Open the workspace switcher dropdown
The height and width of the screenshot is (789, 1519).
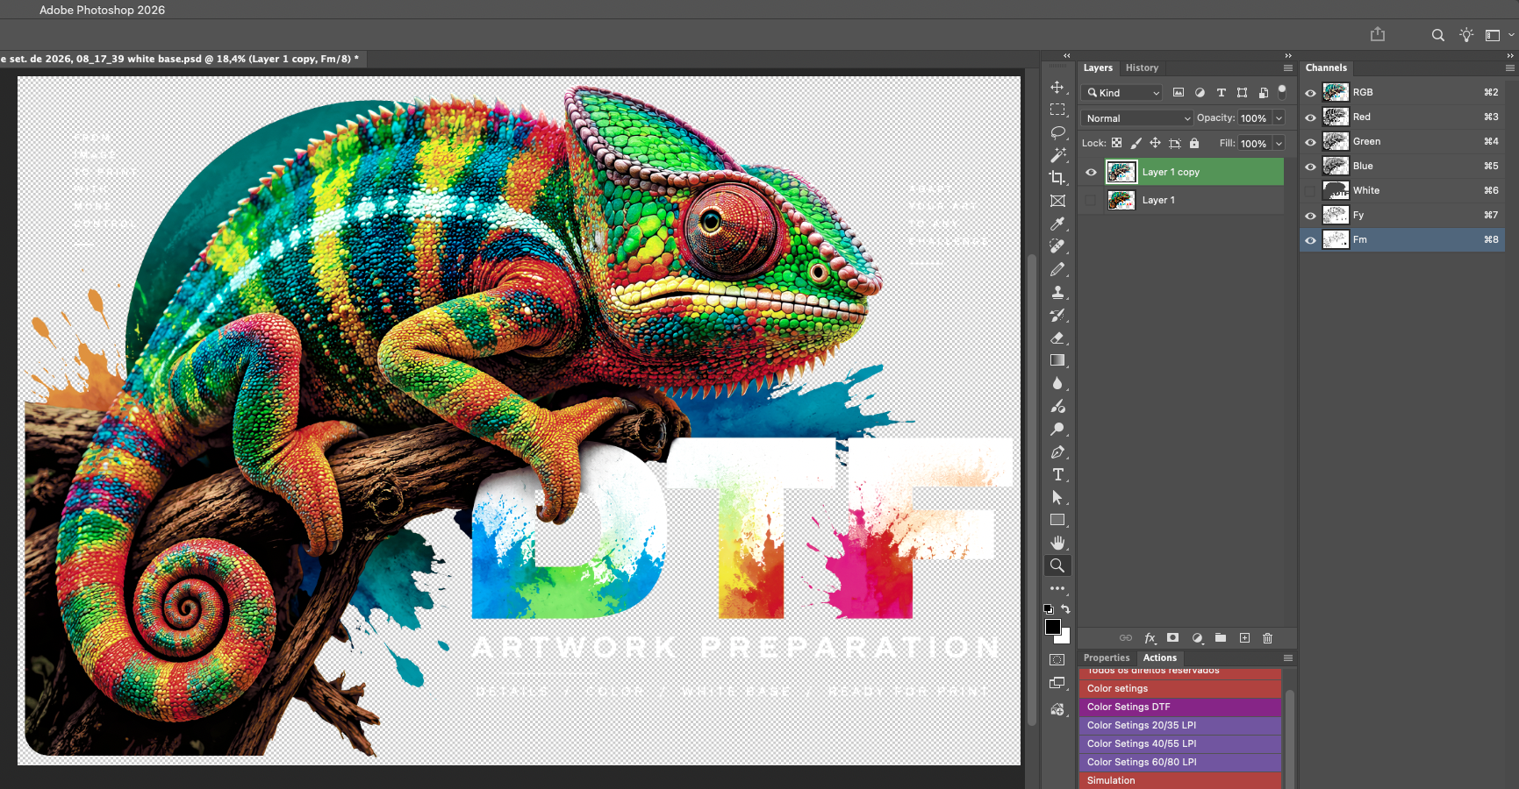[x=1497, y=35]
